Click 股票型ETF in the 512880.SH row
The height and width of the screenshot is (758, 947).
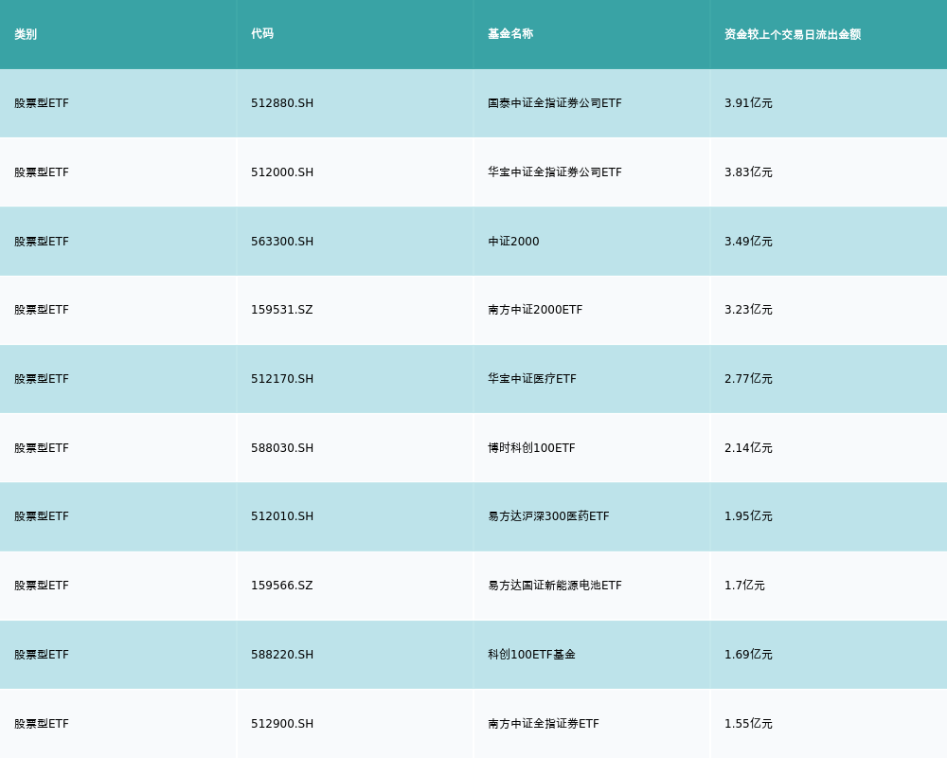[42, 103]
